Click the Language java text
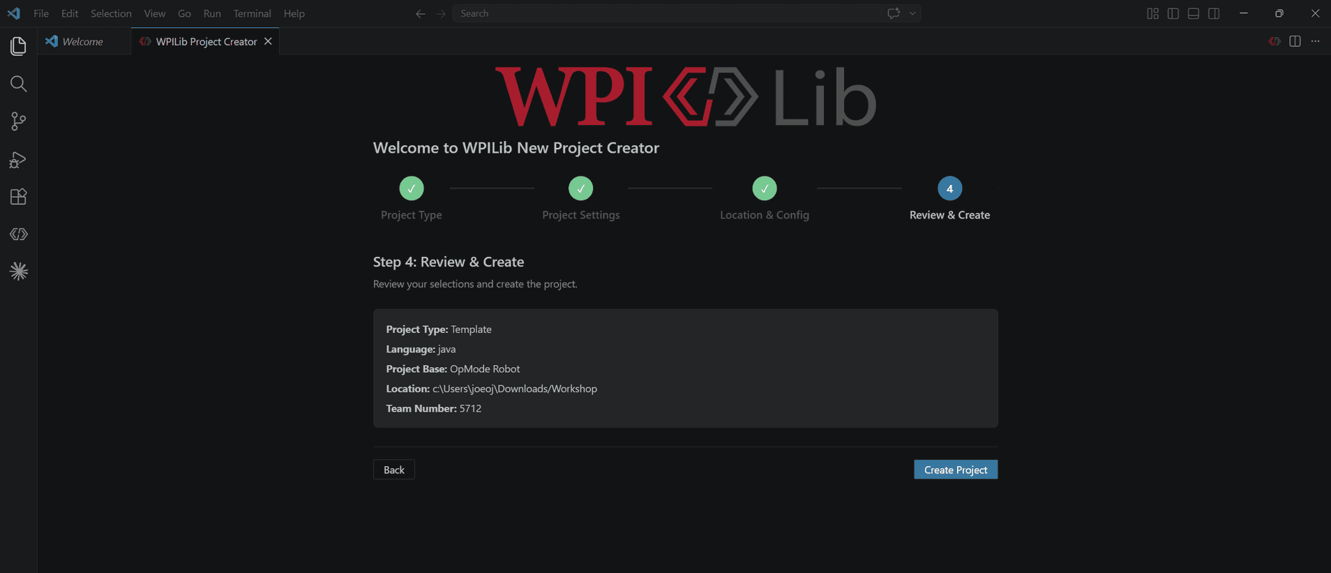This screenshot has width=1331, height=573. tap(421, 349)
